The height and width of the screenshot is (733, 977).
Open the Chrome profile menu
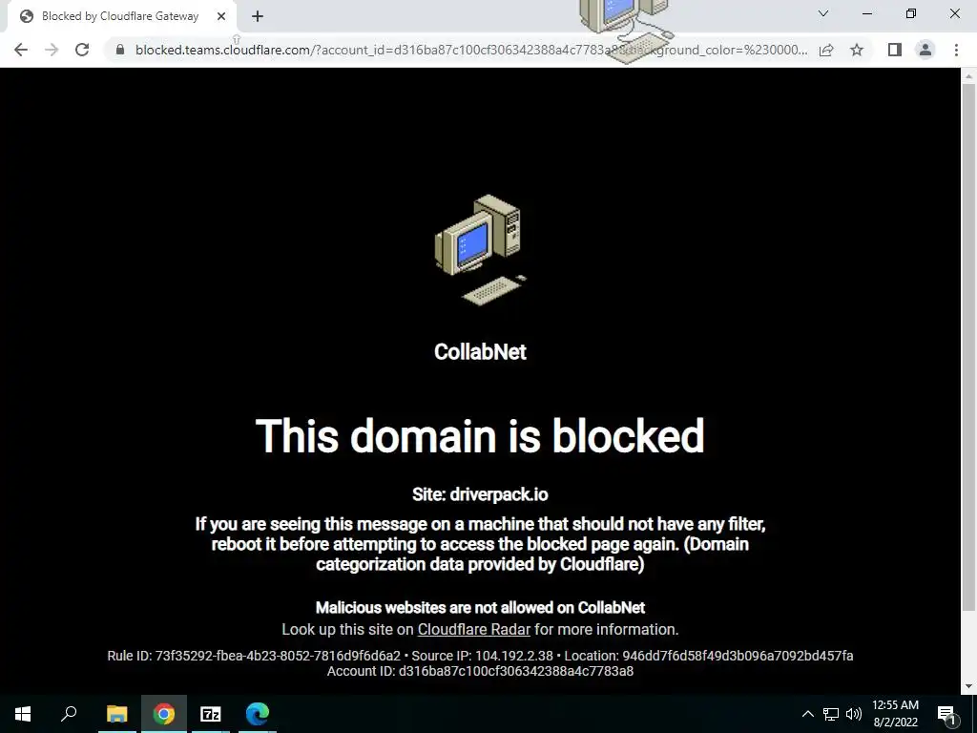coord(925,50)
